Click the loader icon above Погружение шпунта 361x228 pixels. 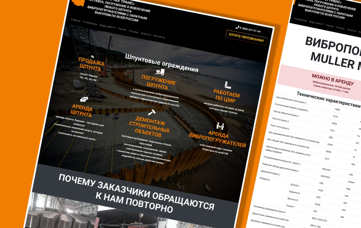coord(160,72)
